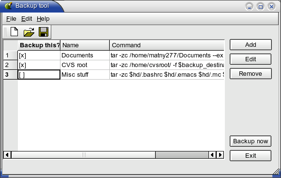The height and width of the screenshot is (178, 281).
Task: Click the Add button
Action: click(x=251, y=45)
